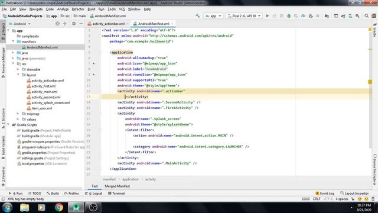Collapse the app module tree node
Screen dimensions: 378x213
pos(8,31)
